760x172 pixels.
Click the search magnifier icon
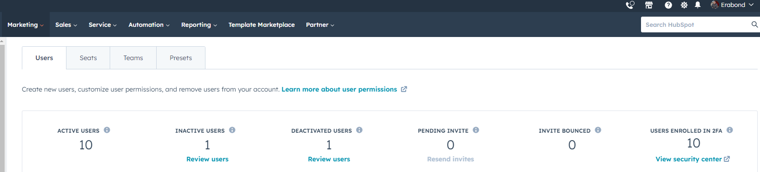tap(754, 25)
